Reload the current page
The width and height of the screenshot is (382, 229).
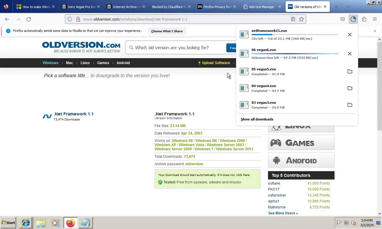29,19
